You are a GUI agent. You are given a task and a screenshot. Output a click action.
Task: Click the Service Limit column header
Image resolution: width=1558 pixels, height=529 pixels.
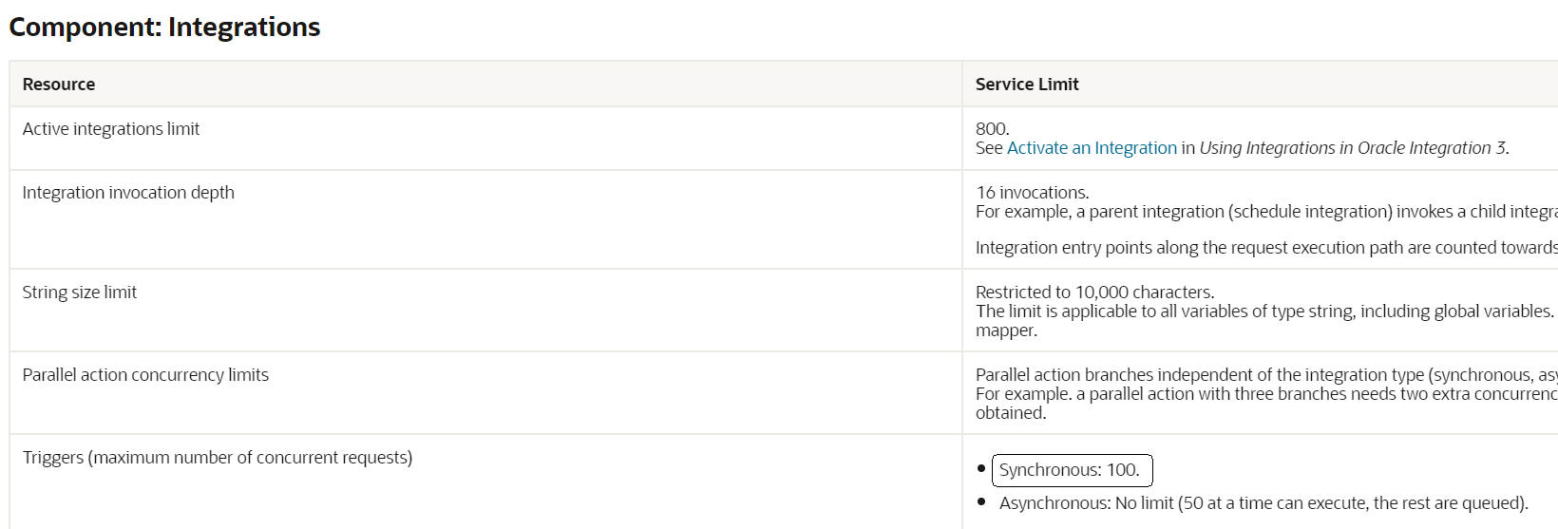[1027, 85]
